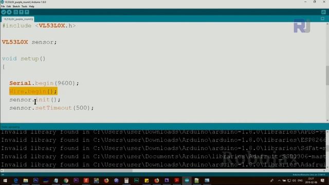The height and width of the screenshot is (185, 329).
Task: Create a New sketch from toolbar
Action: pyautogui.click(x=16, y=12)
